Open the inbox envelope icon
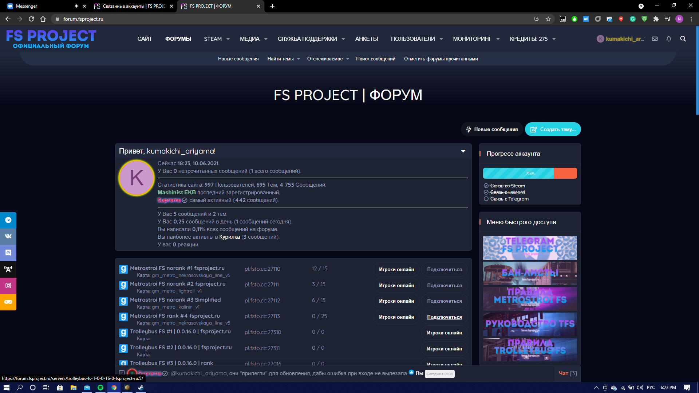Image resolution: width=699 pixels, height=393 pixels. (x=655, y=39)
